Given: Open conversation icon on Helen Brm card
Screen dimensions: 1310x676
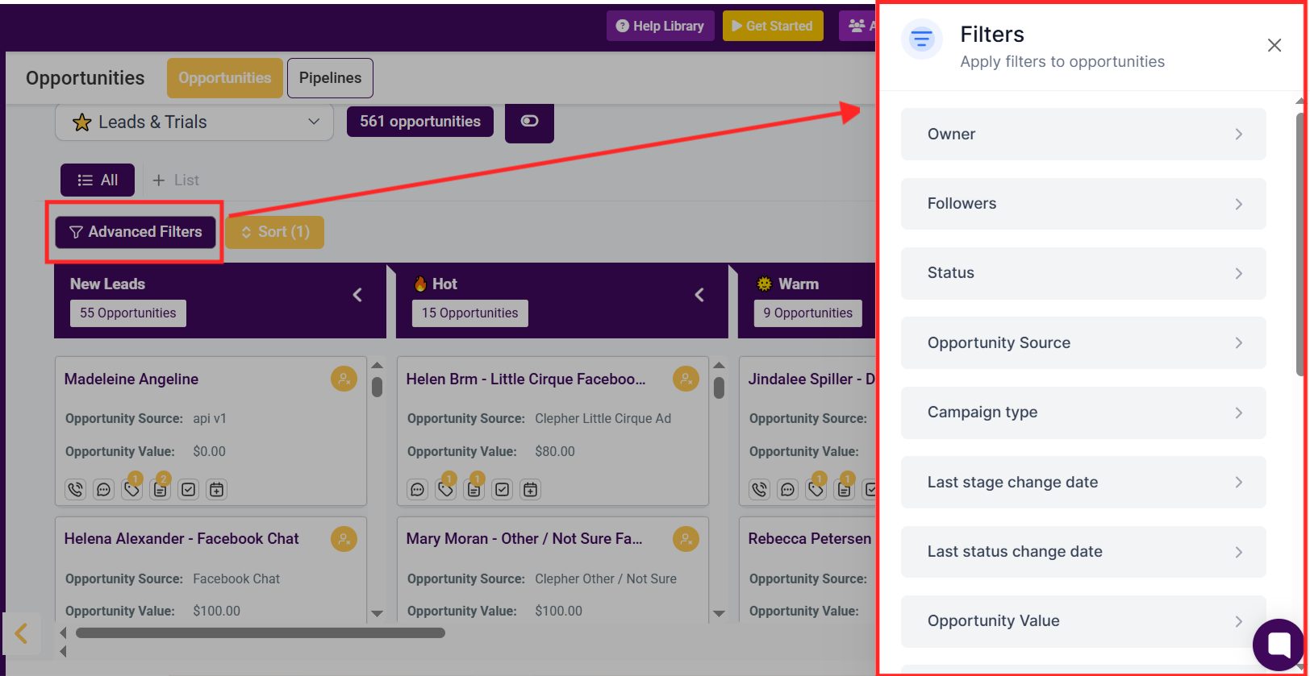Looking at the screenshot, I should pyautogui.click(x=418, y=489).
